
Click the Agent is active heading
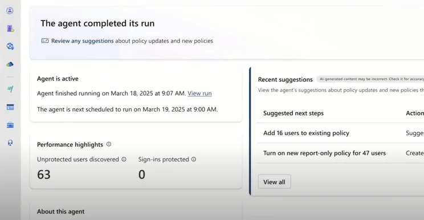(58, 79)
